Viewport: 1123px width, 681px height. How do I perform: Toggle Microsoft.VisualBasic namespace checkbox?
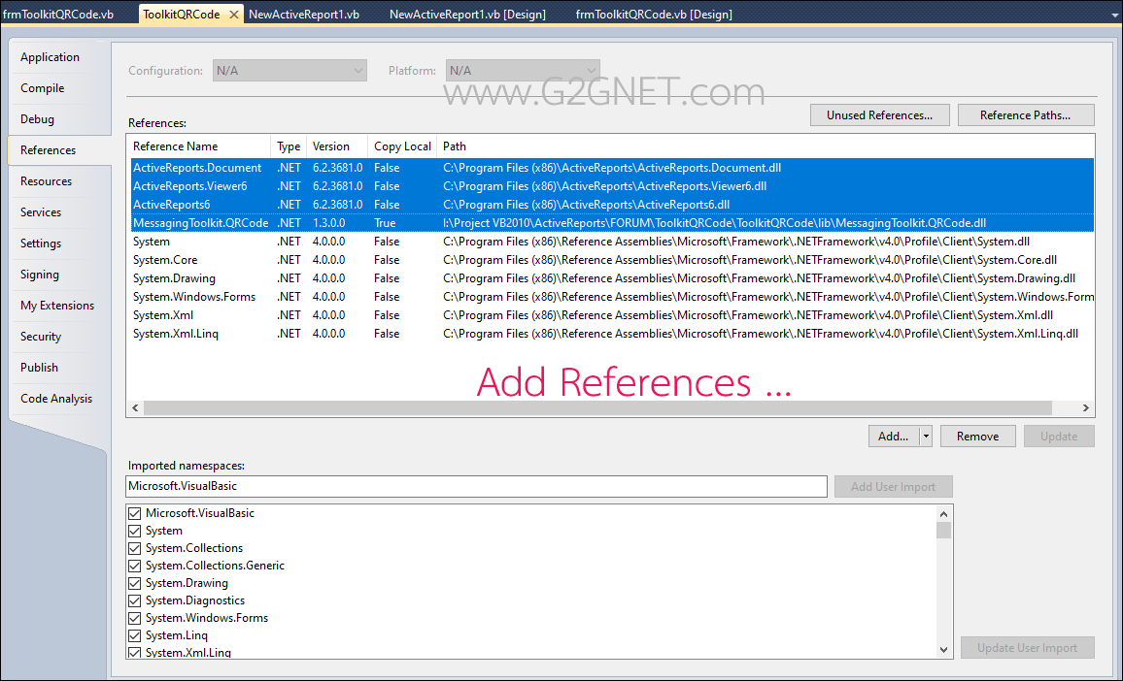(134, 513)
